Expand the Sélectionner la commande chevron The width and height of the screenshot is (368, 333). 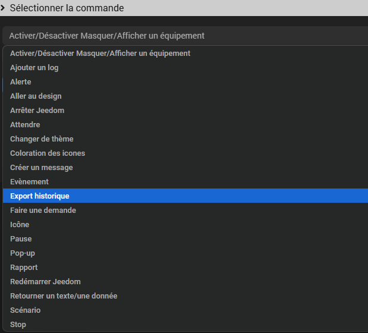tap(2, 8)
